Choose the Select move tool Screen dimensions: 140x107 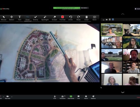tap(11, 18)
